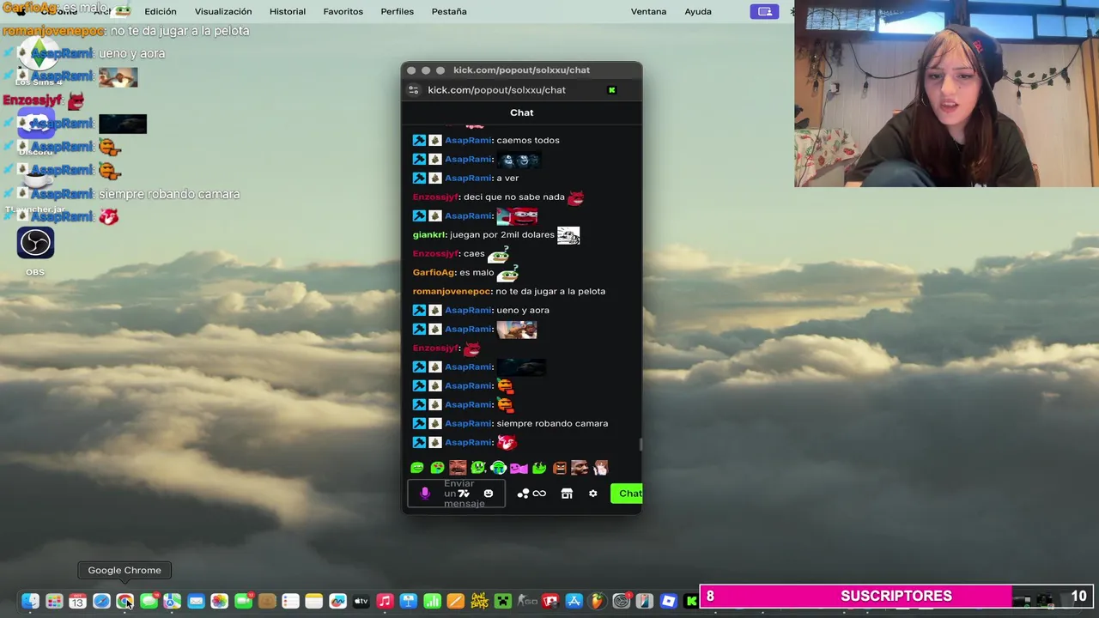Click the Enviar un mensaje input field
The width and height of the screenshot is (1099, 618).
tap(456, 494)
